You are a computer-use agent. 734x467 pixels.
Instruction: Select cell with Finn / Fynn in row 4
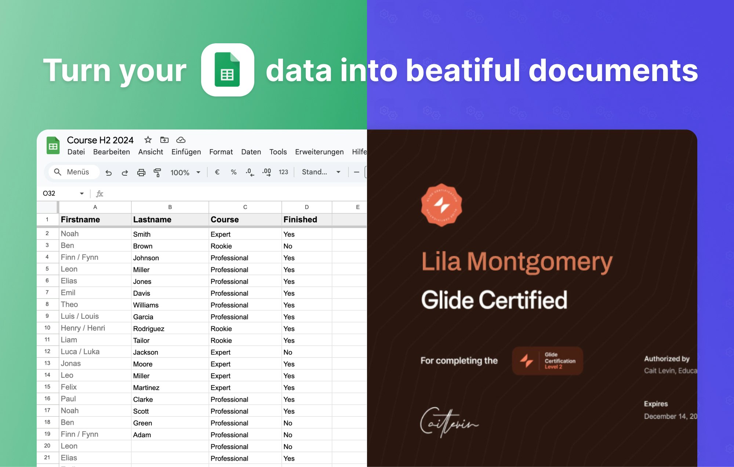[95, 257]
